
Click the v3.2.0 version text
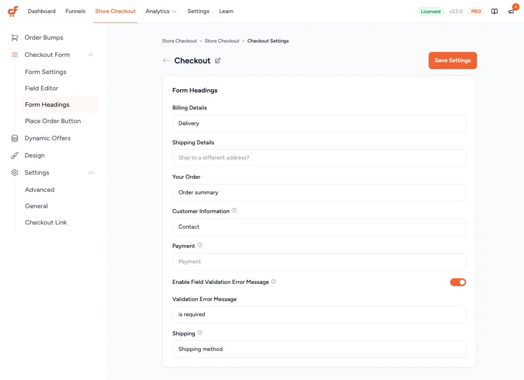tap(455, 11)
